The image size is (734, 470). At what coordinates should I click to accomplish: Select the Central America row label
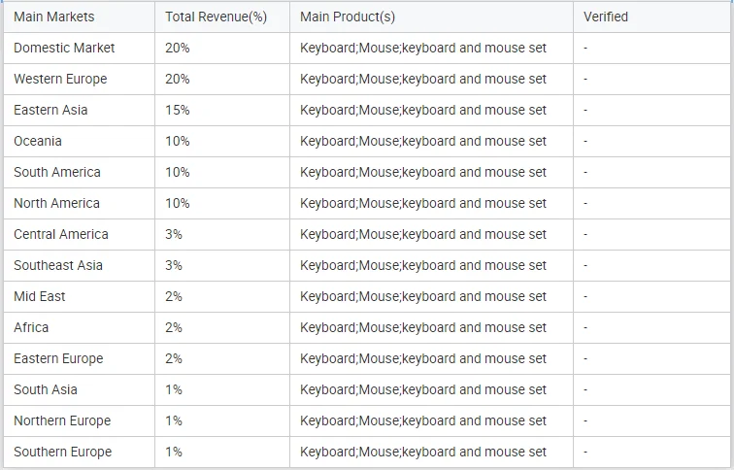pyautogui.click(x=61, y=234)
